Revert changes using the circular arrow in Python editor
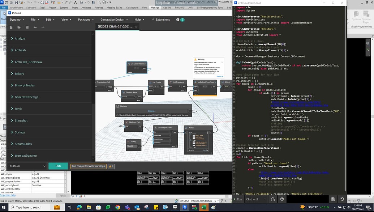Image resolution: width=374 pixels, height=212 pixels. click(x=342, y=199)
